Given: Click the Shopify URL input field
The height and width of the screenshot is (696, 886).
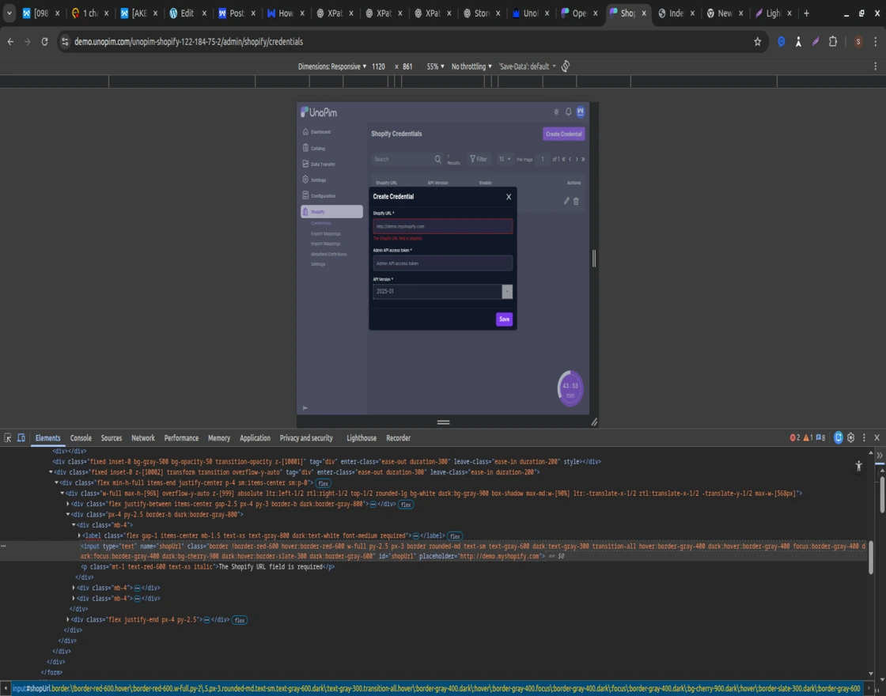Looking at the screenshot, I should [442, 226].
